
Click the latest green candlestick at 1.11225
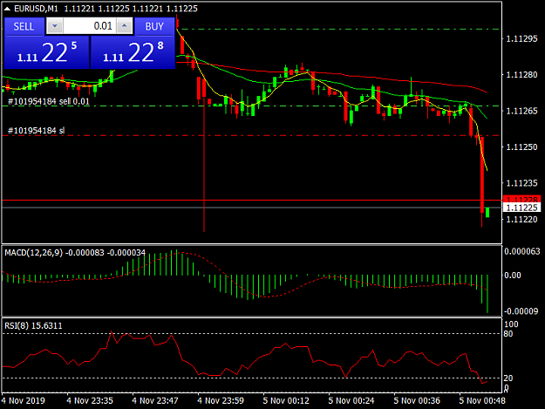(487, 212)
